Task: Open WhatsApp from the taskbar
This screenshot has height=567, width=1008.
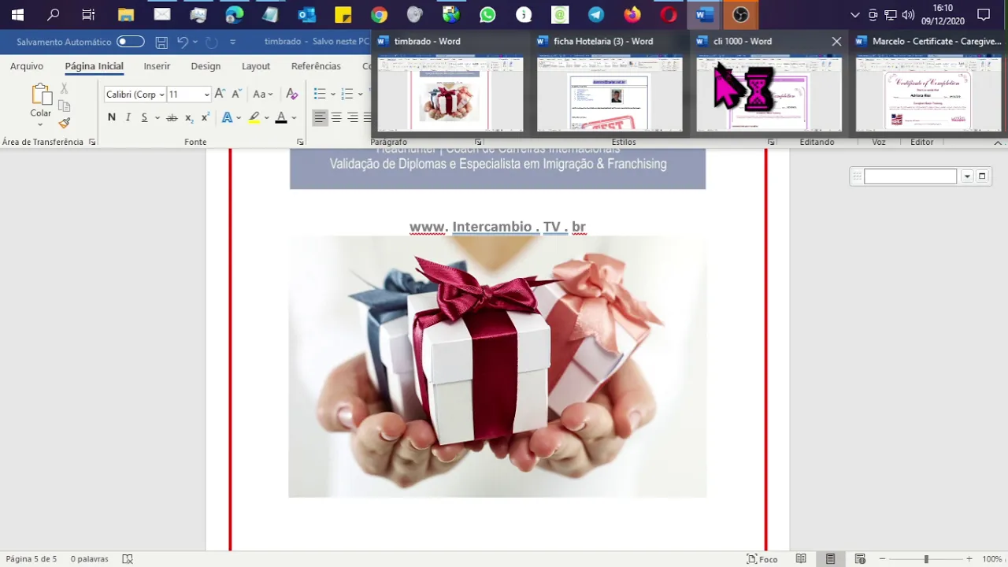Action: [487, 14]
